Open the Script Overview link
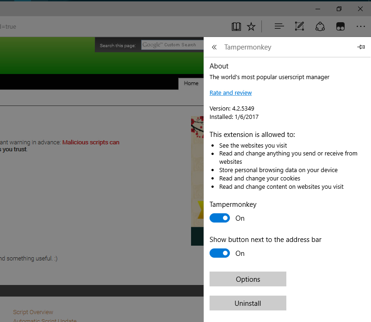This screenshot has height=322, width=371. 33,312
